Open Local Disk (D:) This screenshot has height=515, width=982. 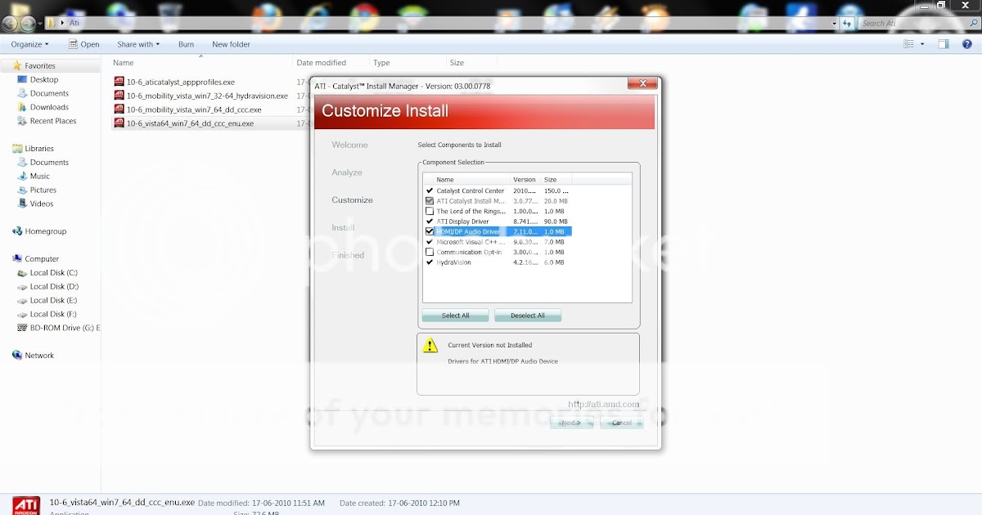(54, 287)
